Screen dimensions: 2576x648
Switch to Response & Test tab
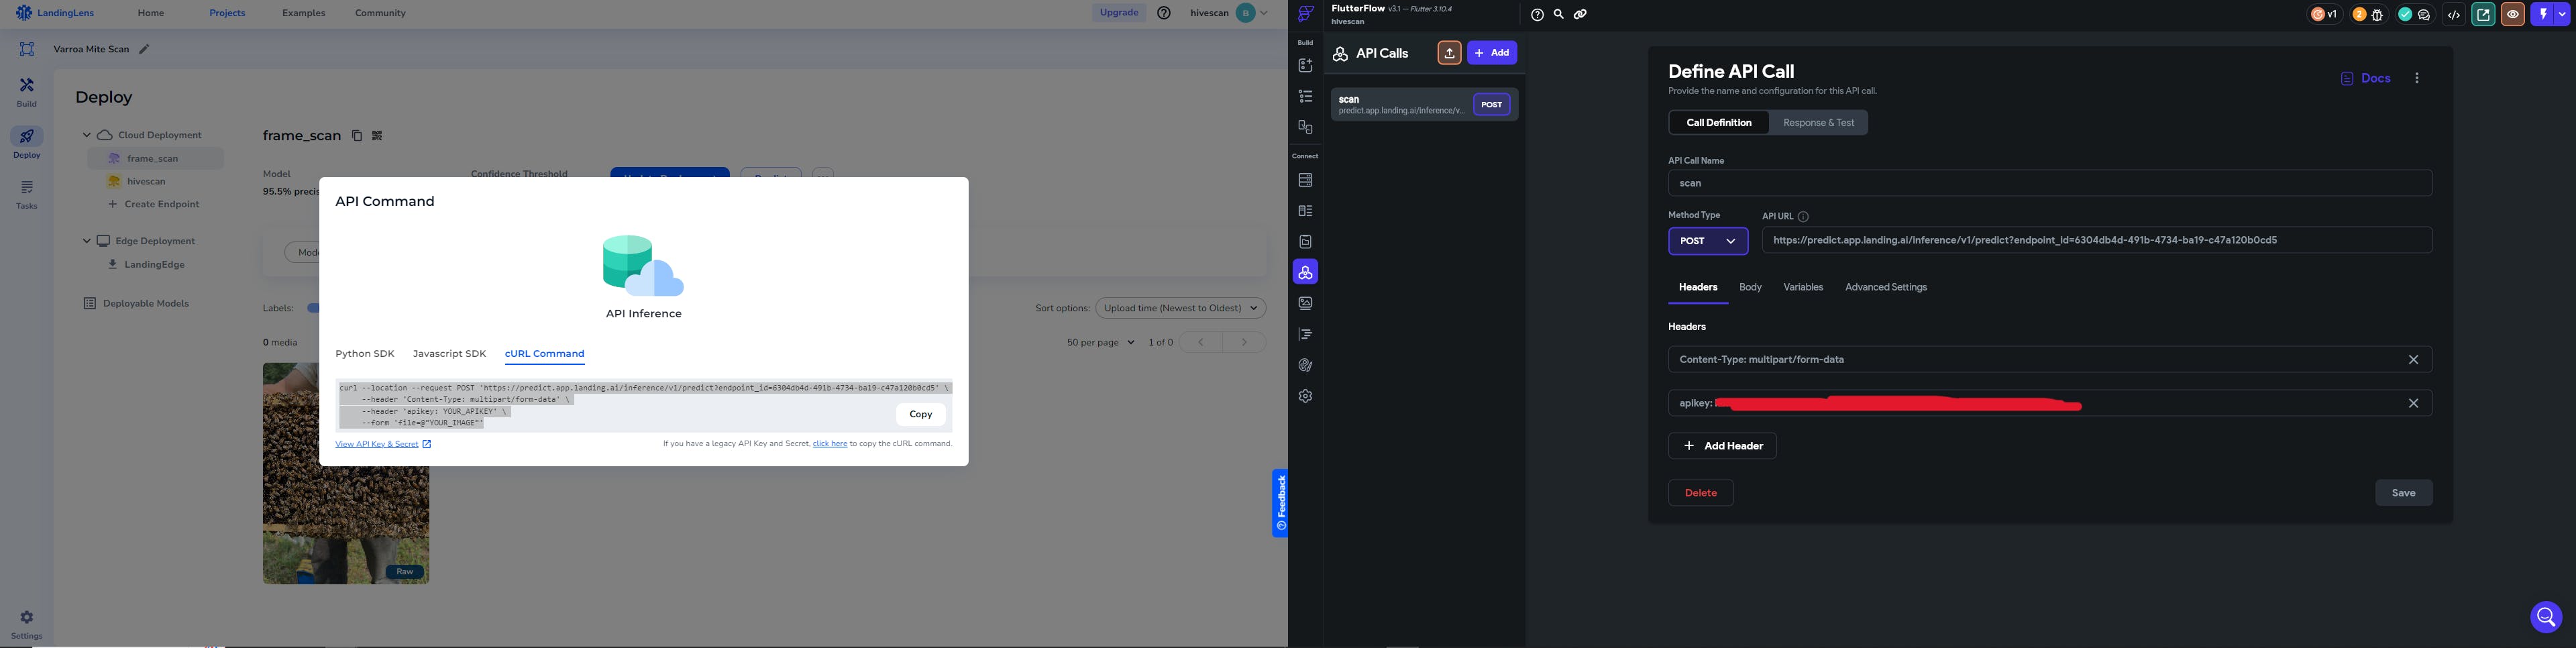click(x=1818, y=123)
